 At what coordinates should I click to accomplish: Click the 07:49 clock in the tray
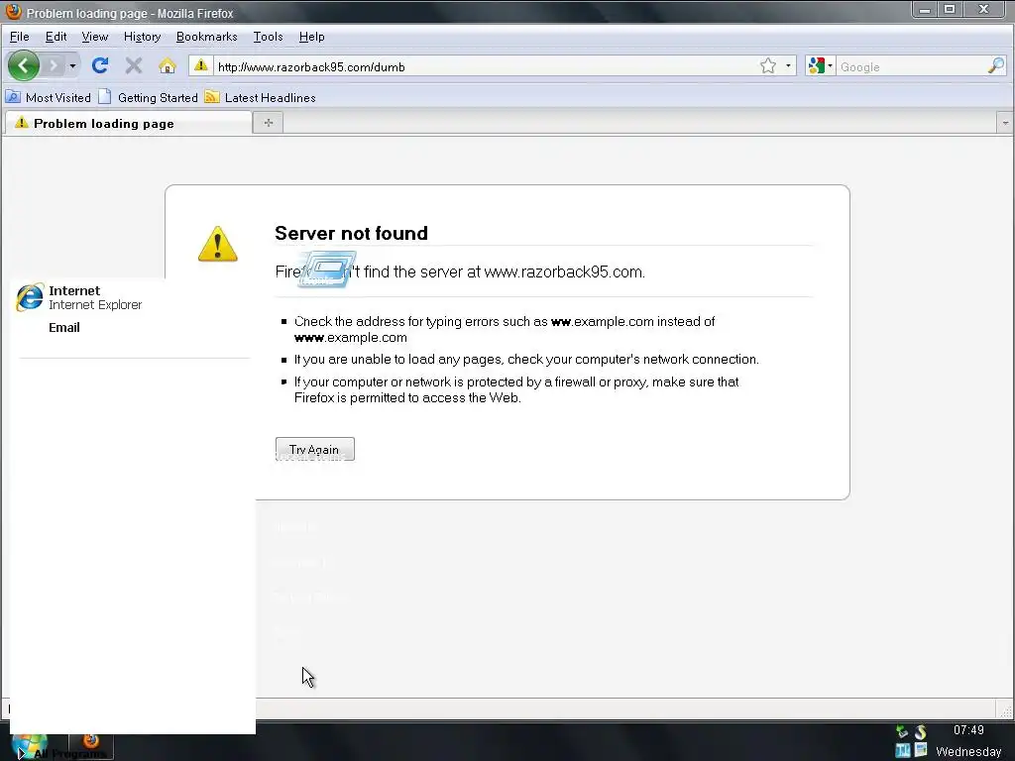968,730
